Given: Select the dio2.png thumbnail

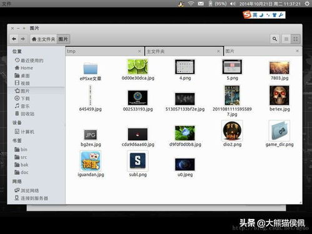Looking at the screenshot, I should coord(232,130).
